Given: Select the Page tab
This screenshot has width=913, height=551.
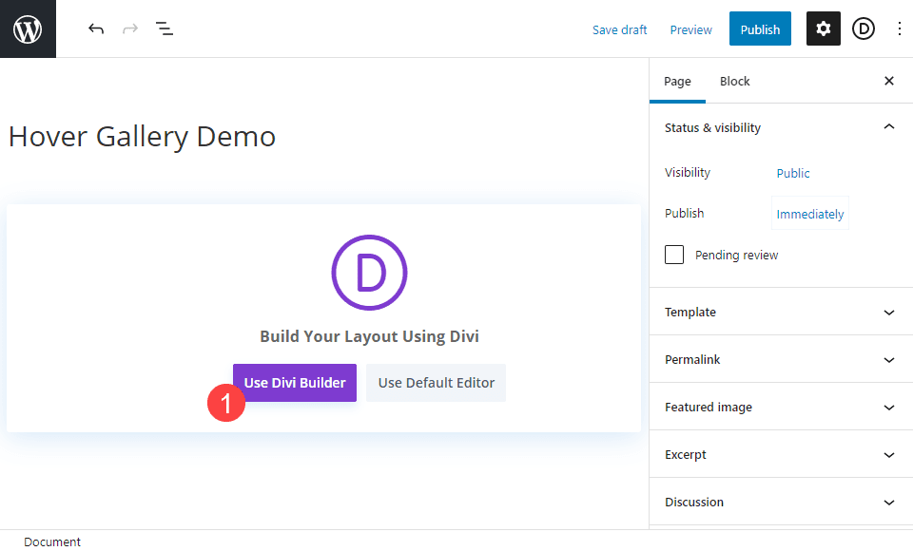Looking at the screenshot, I should click(677, 81).
